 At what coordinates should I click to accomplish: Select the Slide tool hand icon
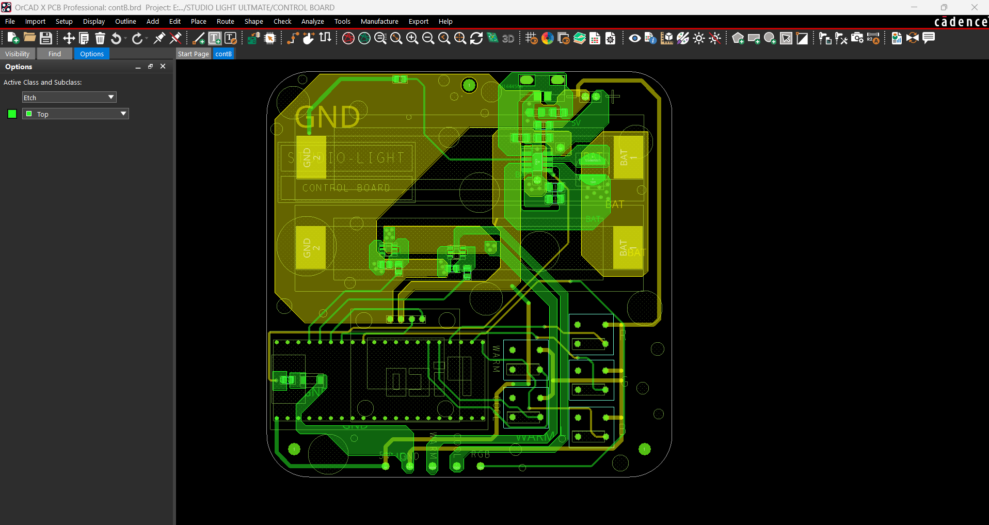click(309, 38)
